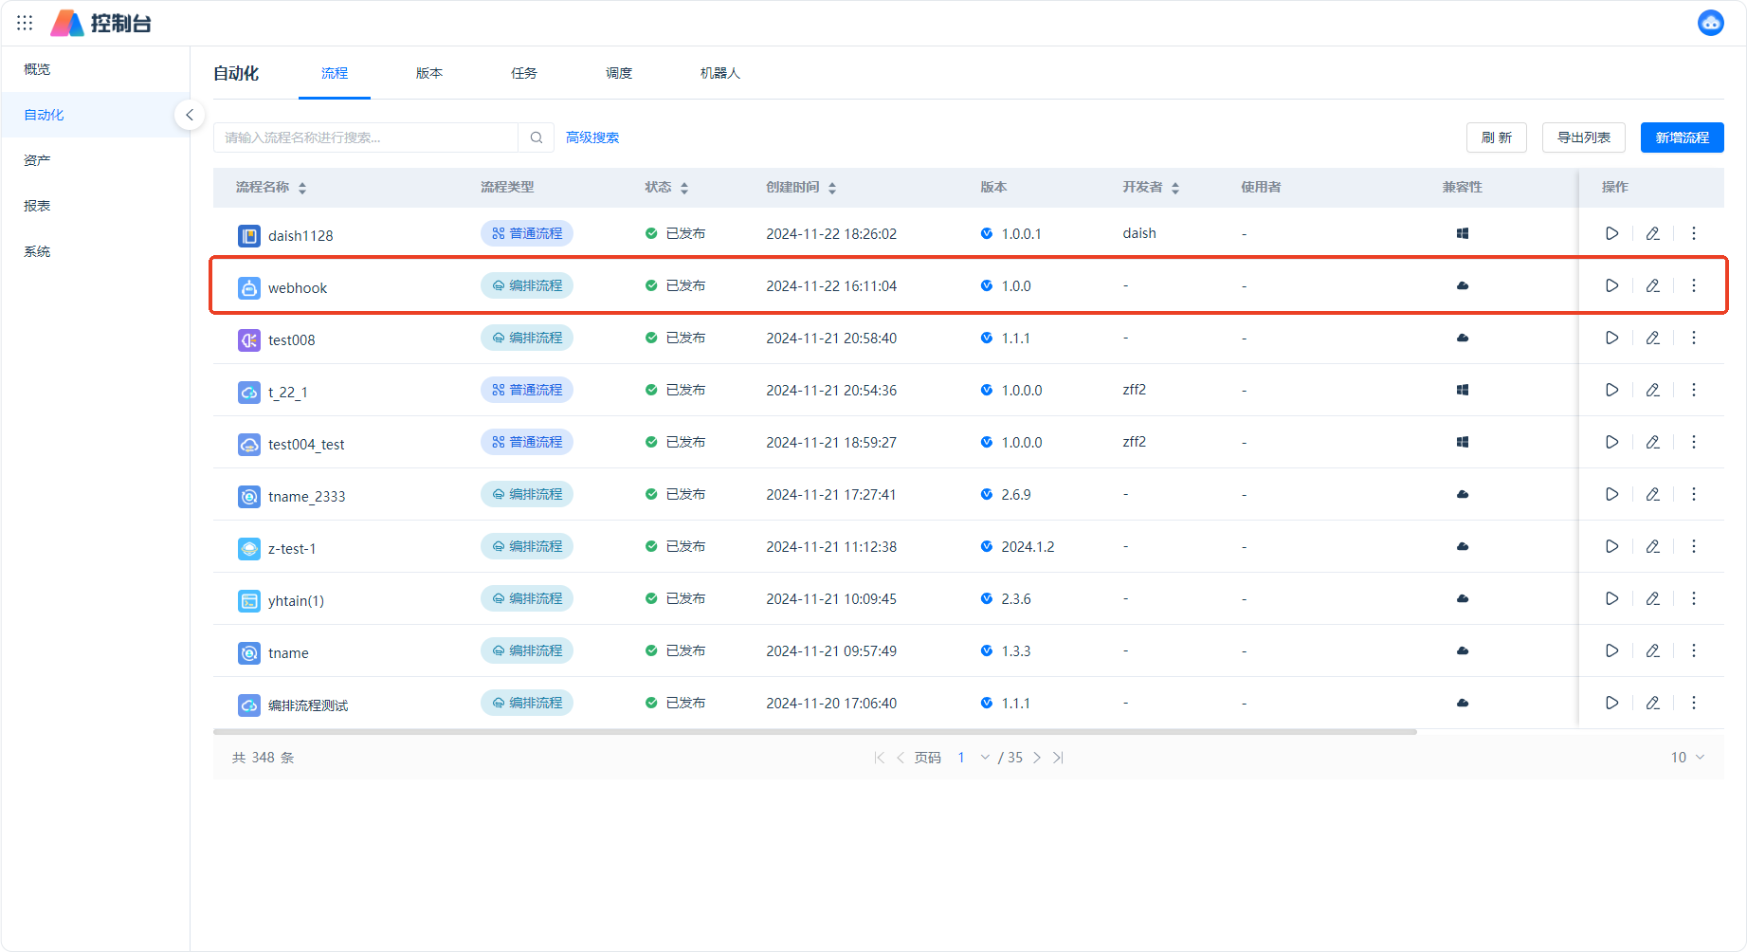Viewport: 1747px width, 952px height.
Task: Sort by 状态 column
Action: [684, 188]
